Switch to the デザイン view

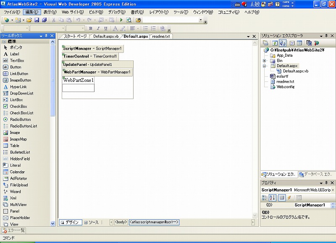(70, 222)
